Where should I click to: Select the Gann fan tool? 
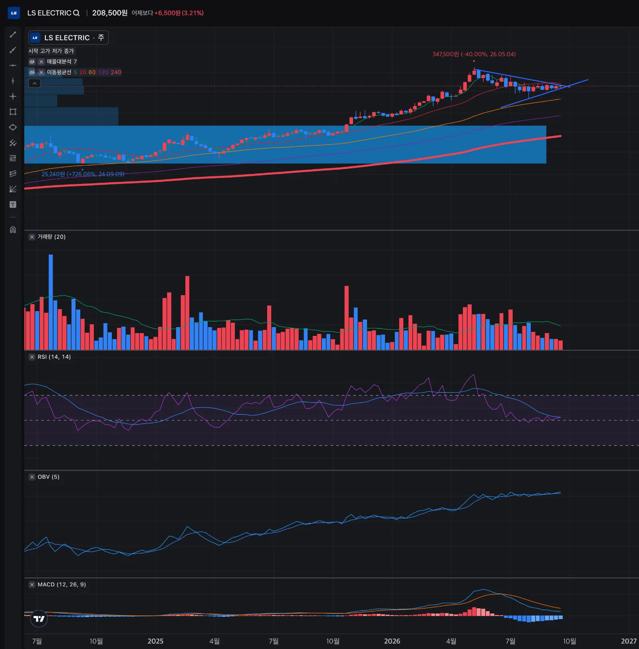pyautogui.click(x=13, y=189)
